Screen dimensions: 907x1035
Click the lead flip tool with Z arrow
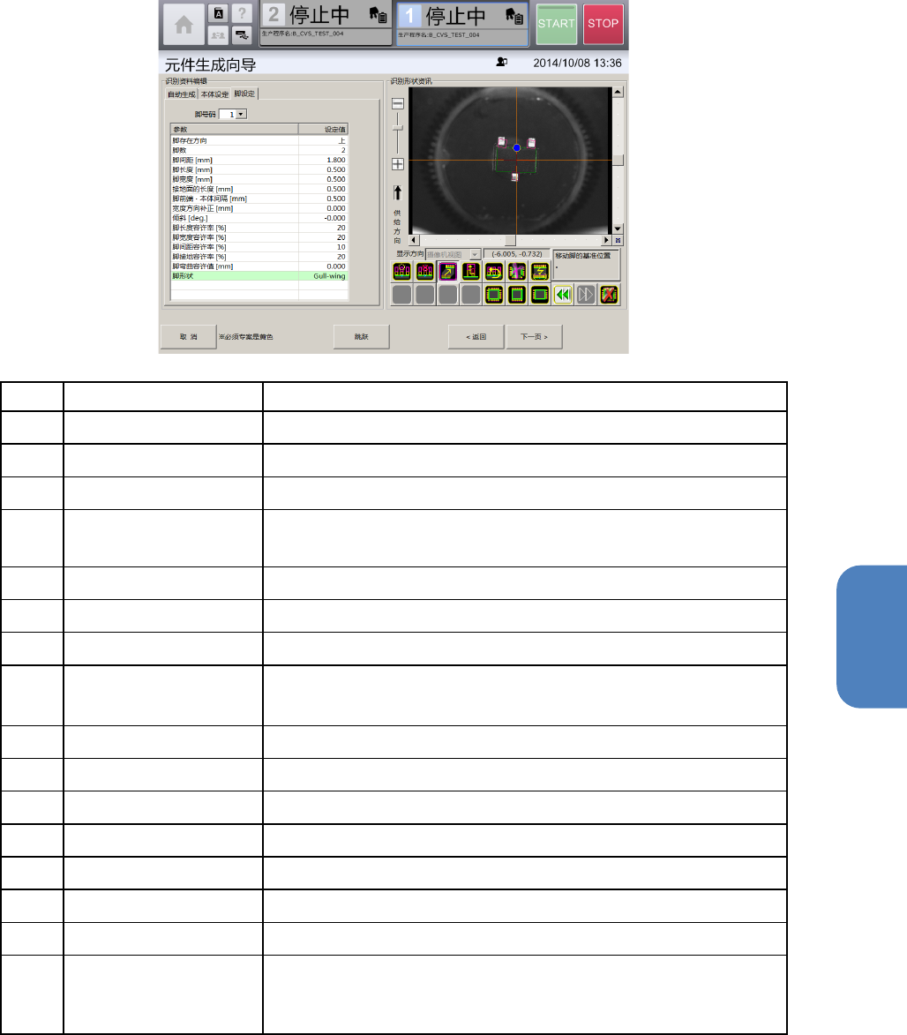pos(540,271)
